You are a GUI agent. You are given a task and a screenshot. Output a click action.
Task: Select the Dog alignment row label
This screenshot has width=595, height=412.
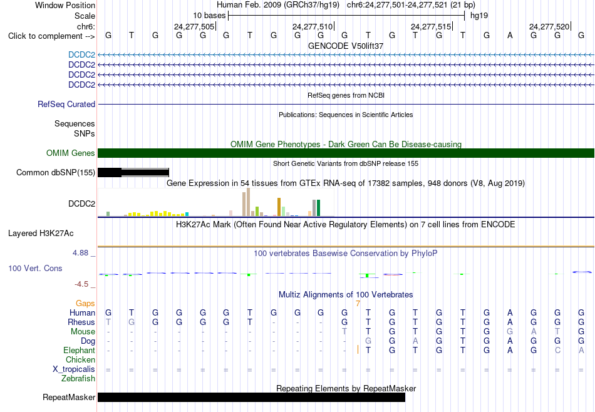pyautogui.click(x=88, y=341)
